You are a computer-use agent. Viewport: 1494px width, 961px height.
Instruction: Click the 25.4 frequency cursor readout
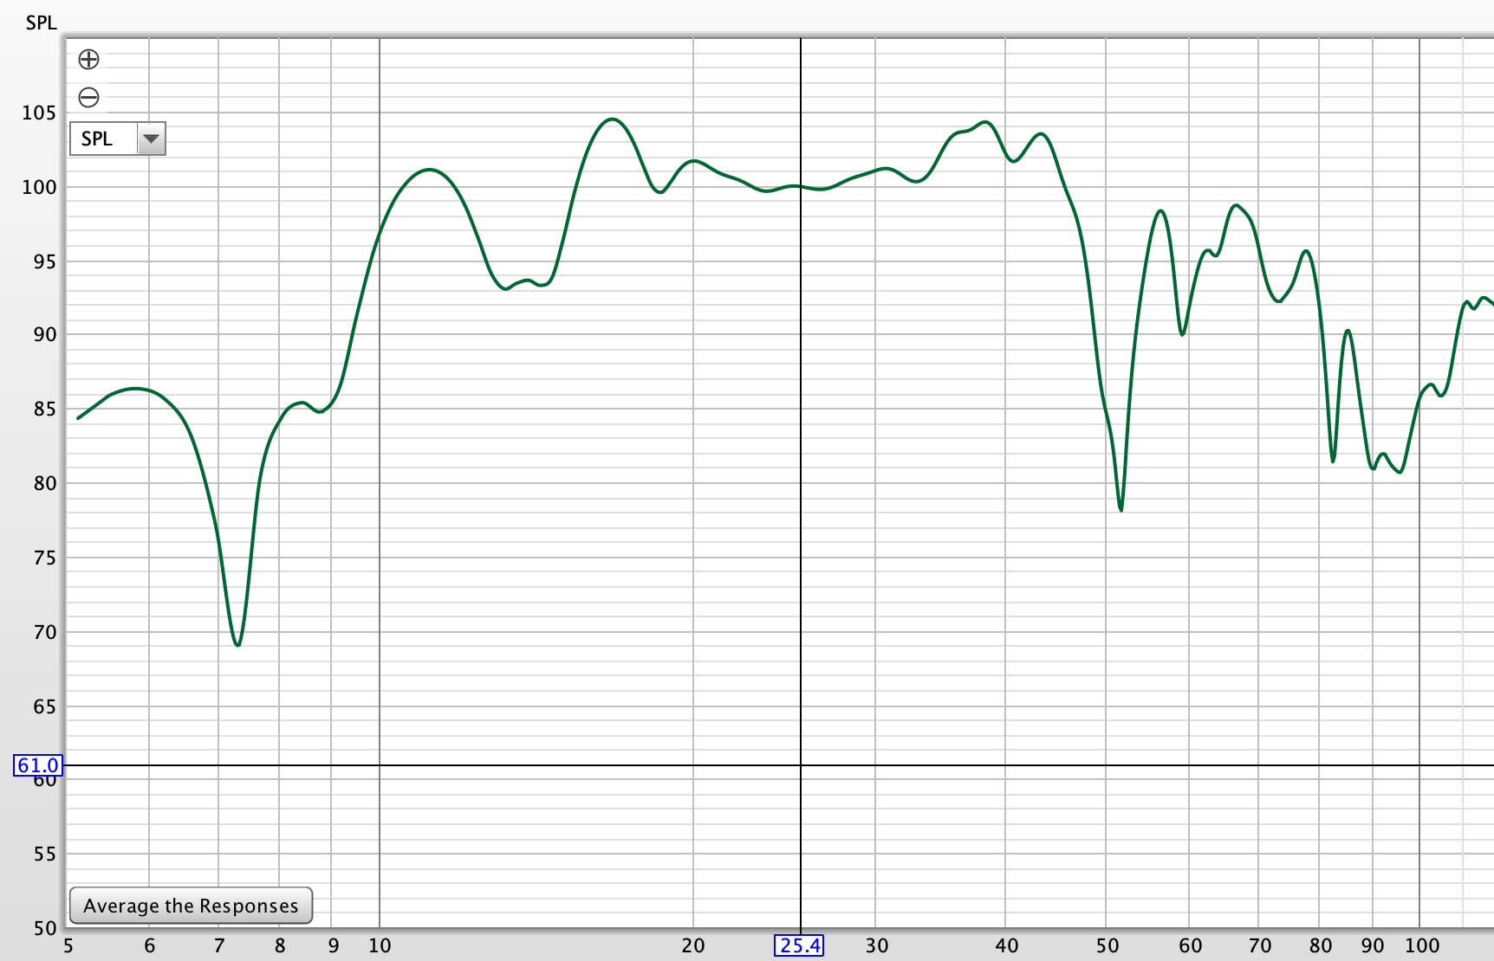coord(799,945)
